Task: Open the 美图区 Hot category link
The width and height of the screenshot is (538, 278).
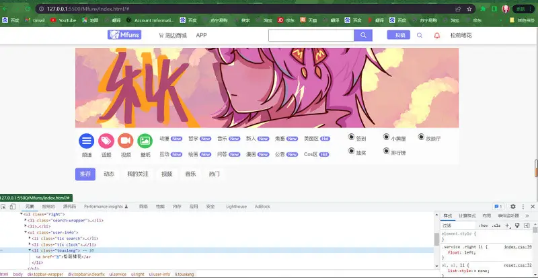Action: [317, 139]
